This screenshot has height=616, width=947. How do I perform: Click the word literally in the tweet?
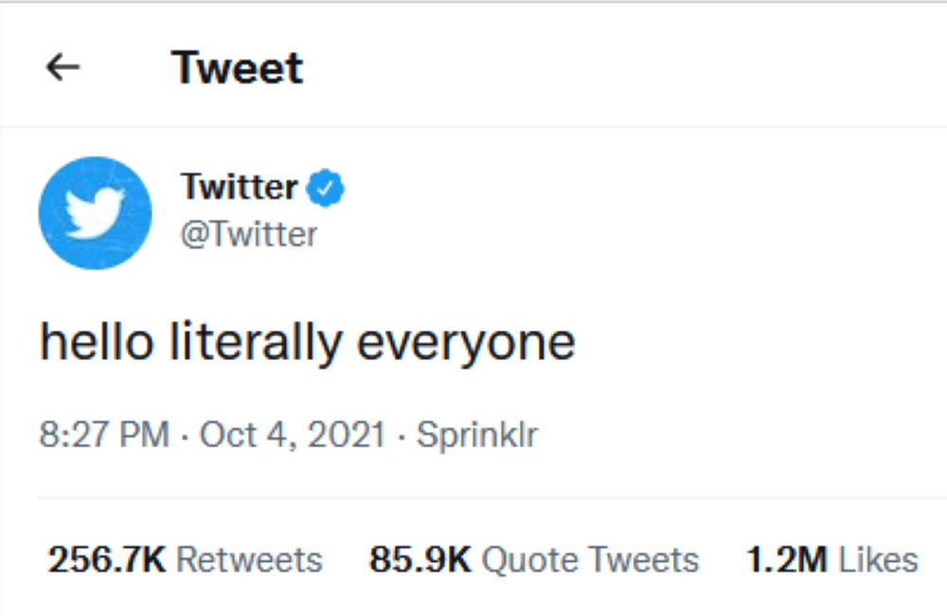click(255, 341)
